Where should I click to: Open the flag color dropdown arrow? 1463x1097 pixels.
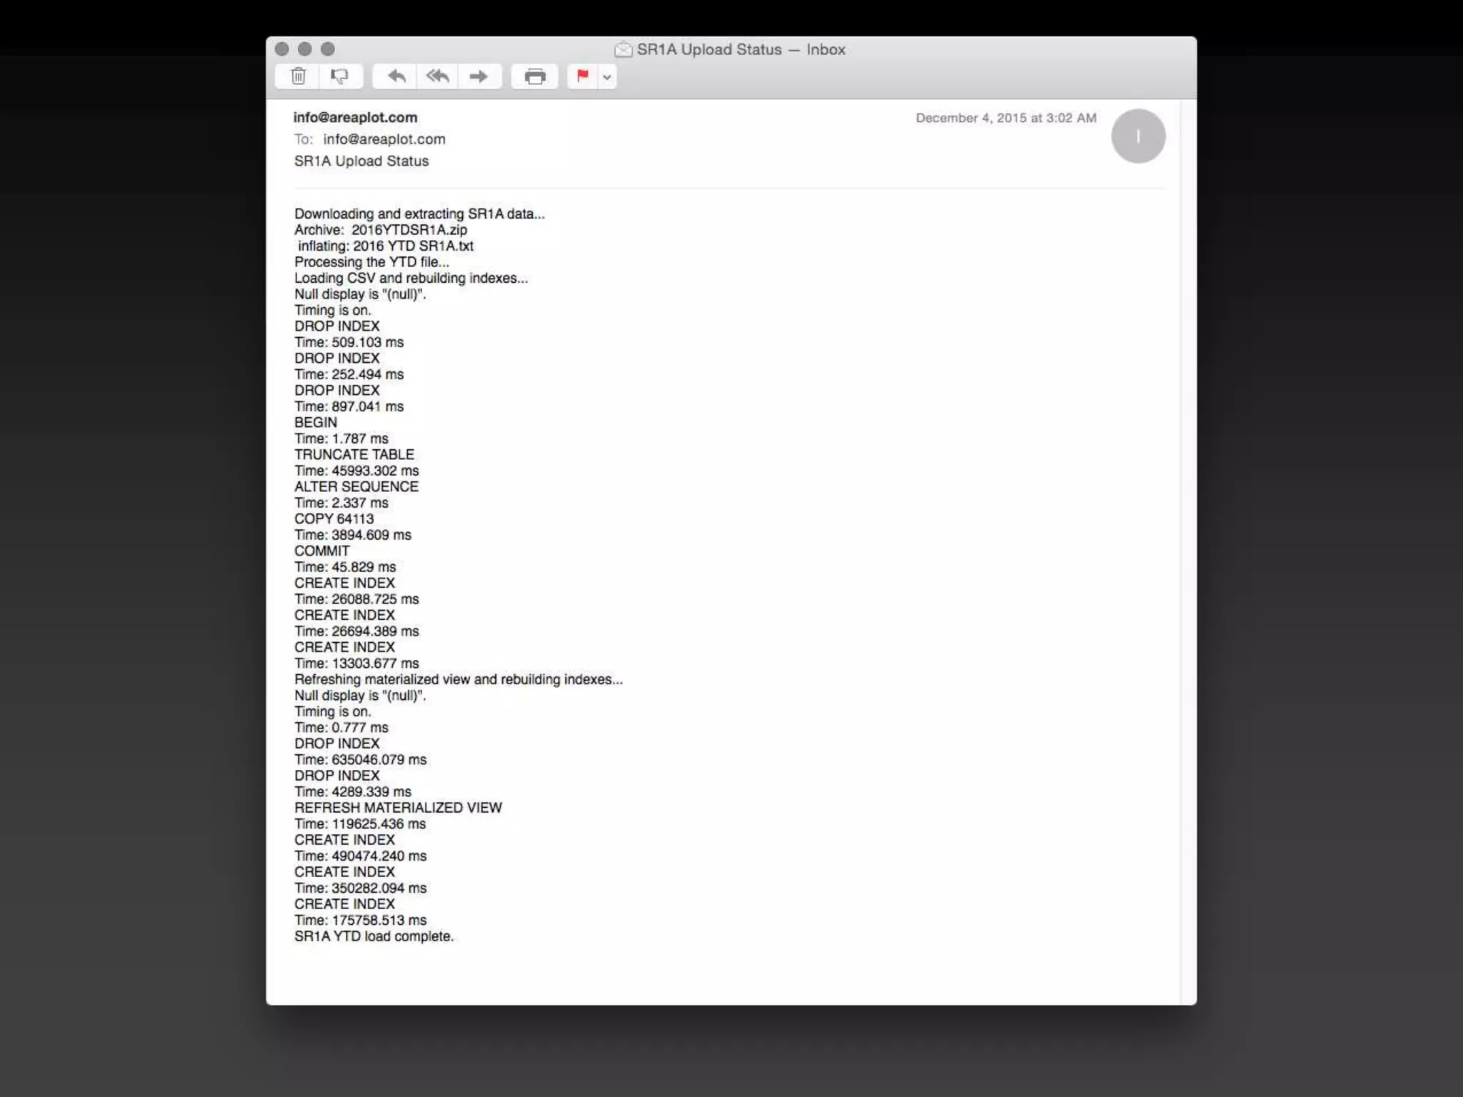click(607, 77)
